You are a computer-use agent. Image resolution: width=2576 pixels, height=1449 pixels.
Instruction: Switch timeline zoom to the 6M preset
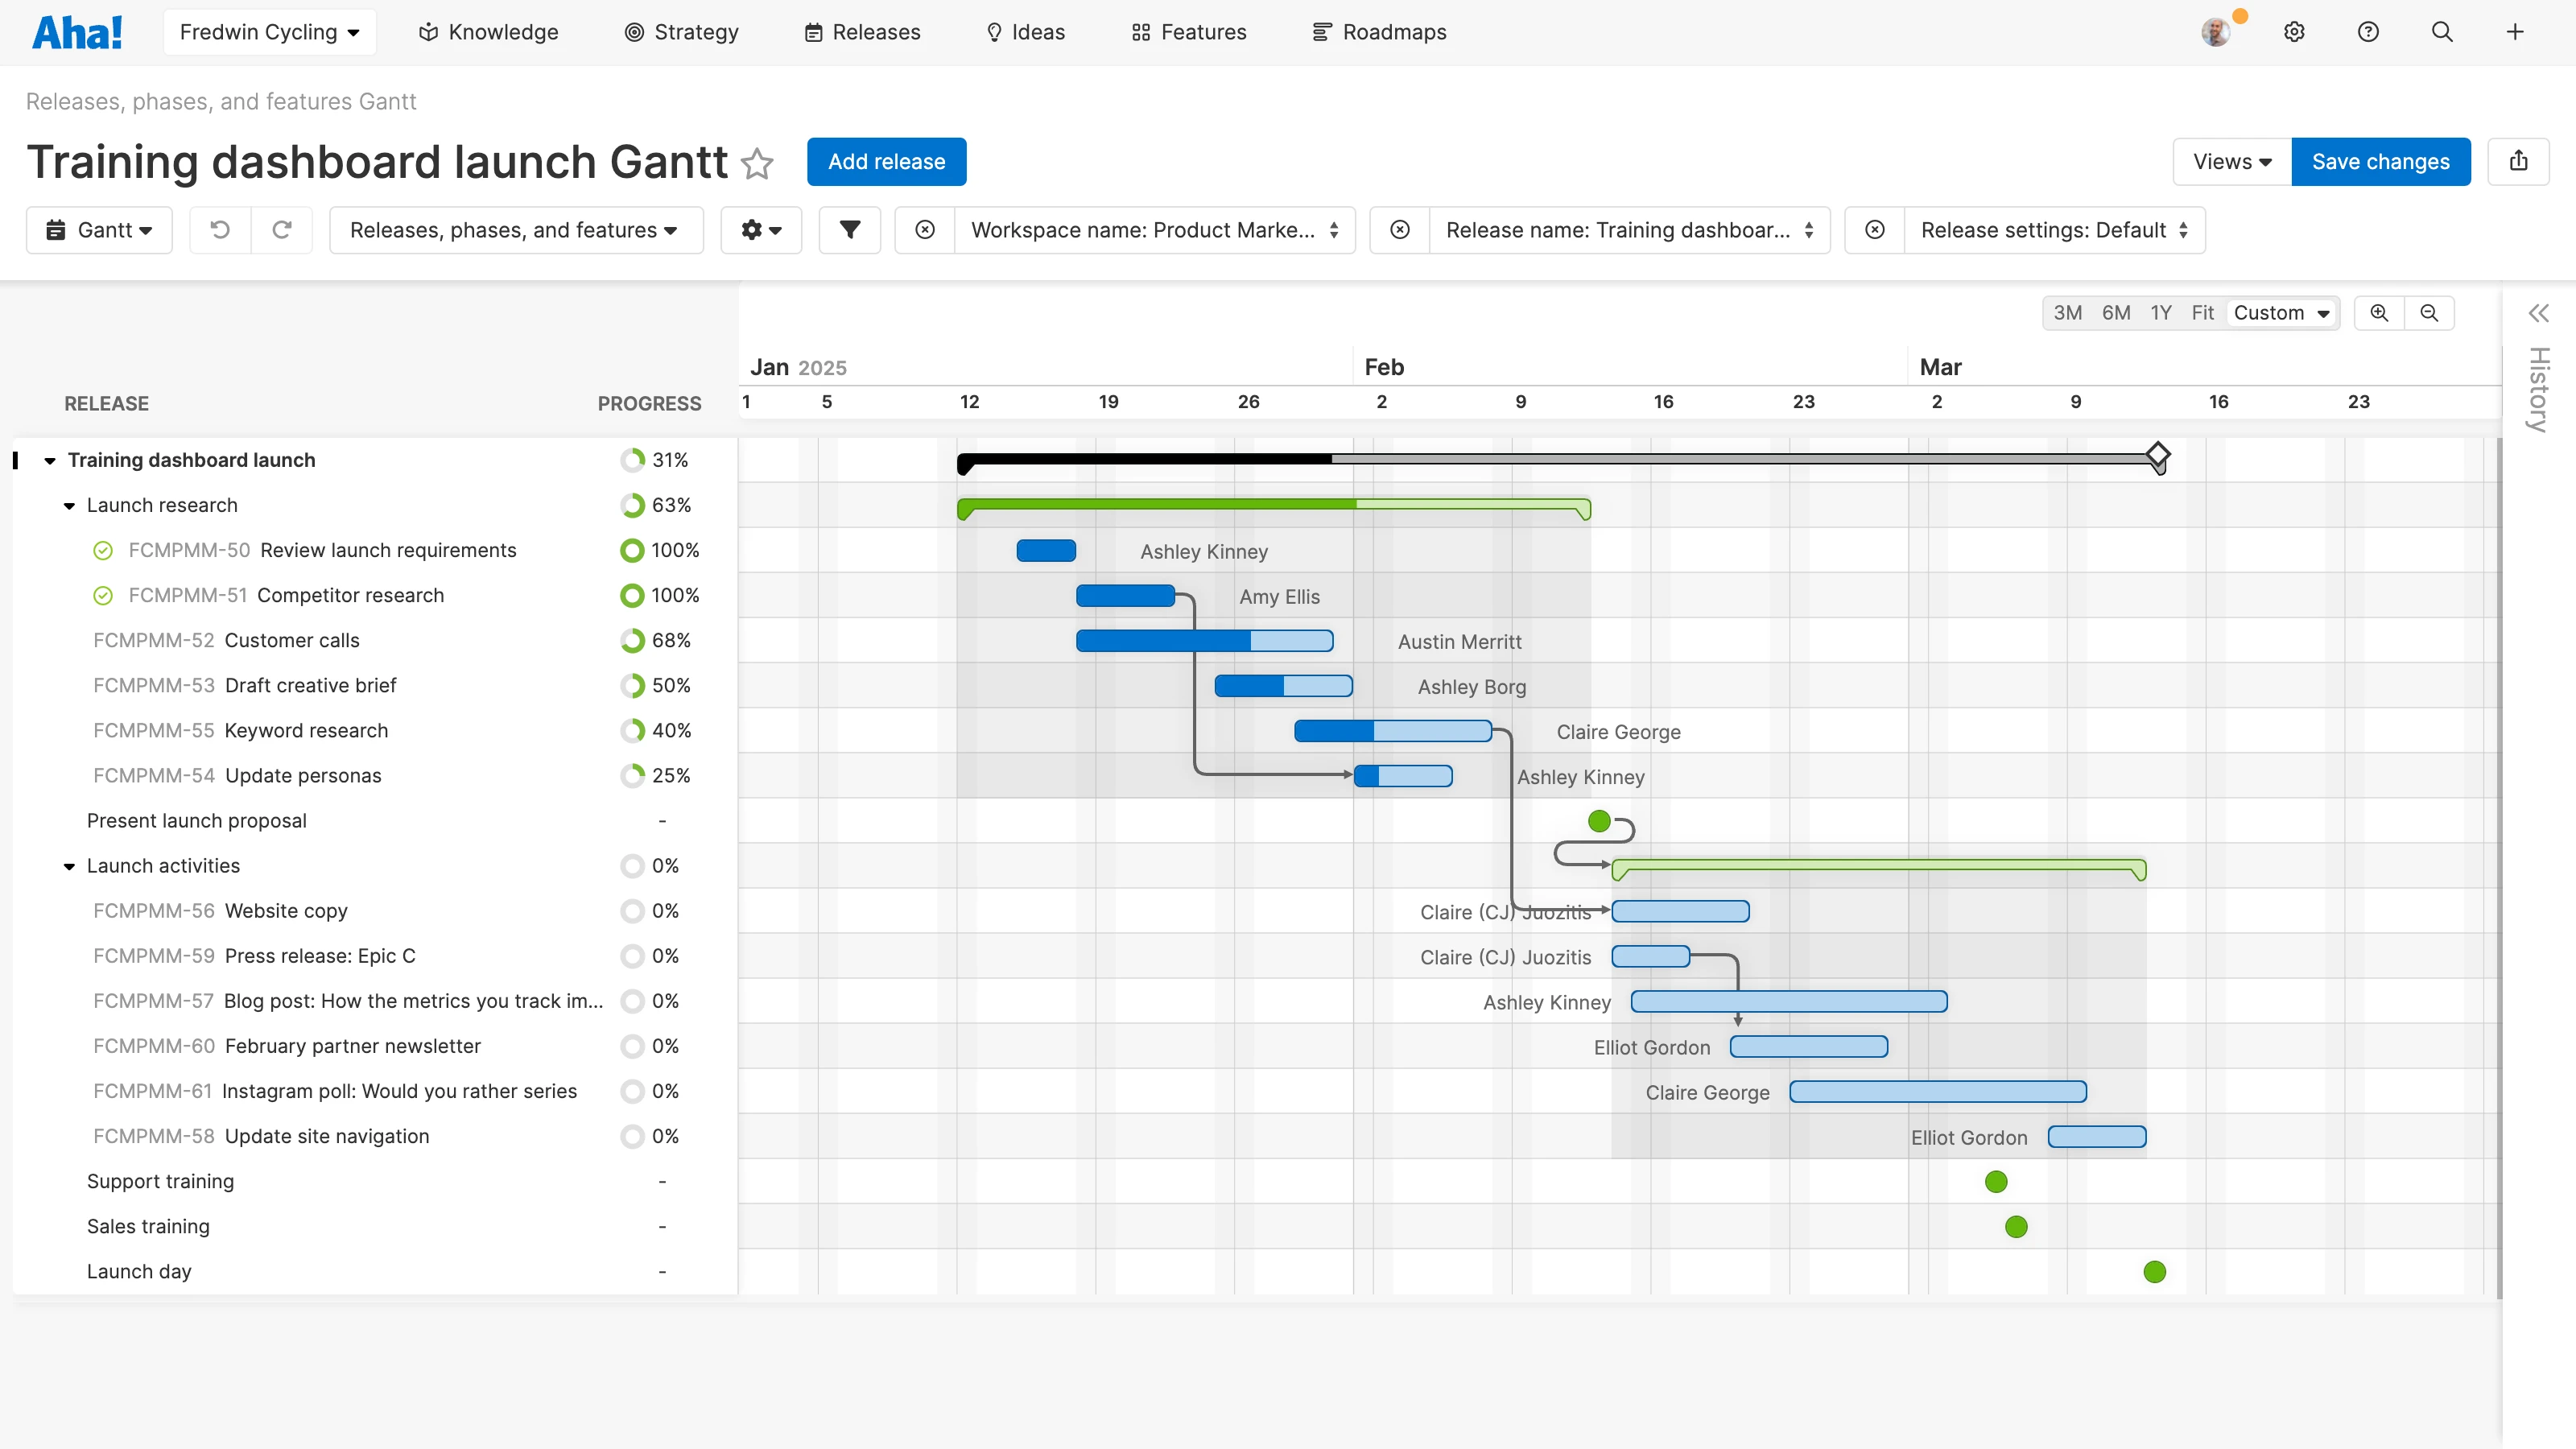pyautogui.click(x=2116, y=313)
